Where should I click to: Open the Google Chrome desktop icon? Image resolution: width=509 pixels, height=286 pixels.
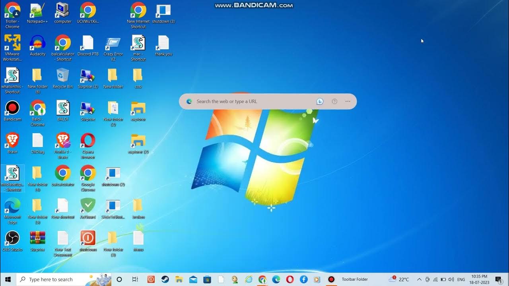click(x=88, y=178)
